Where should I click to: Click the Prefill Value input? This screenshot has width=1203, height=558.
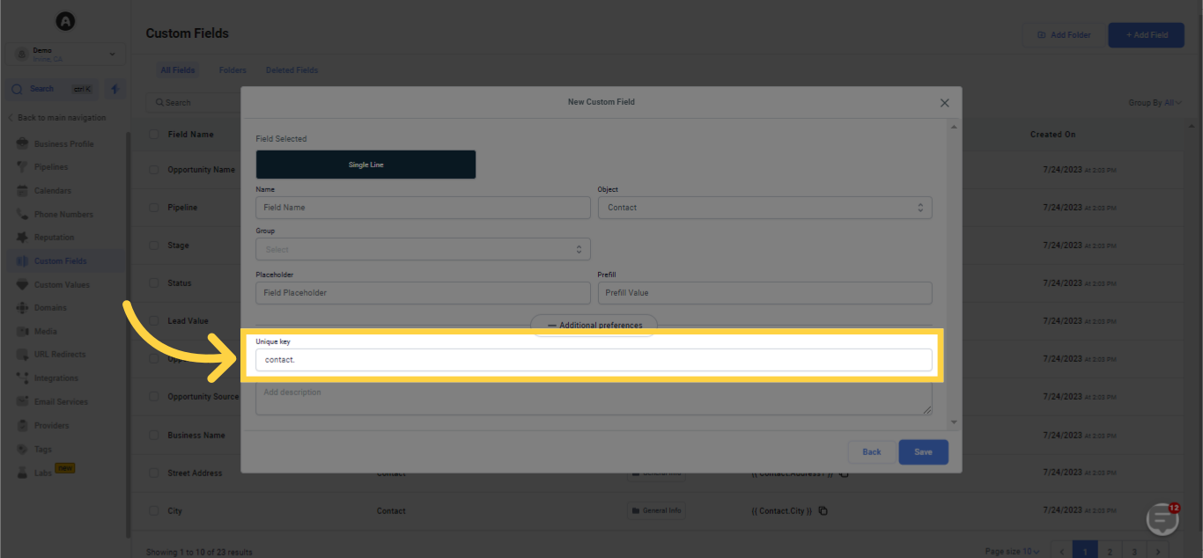[764, 293]
